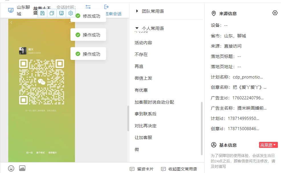Click the 计划id 178714995950... value
Screen dimensions: 281x173
point(243,118)
